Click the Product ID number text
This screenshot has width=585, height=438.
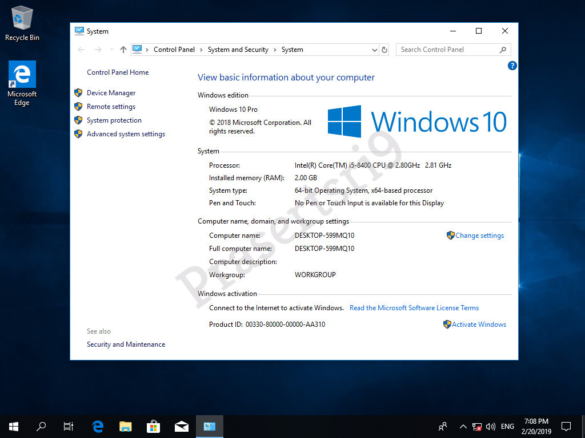[x=285, y=325]
